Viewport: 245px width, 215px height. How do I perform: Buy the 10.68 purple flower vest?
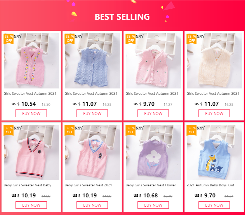[153, 205]
